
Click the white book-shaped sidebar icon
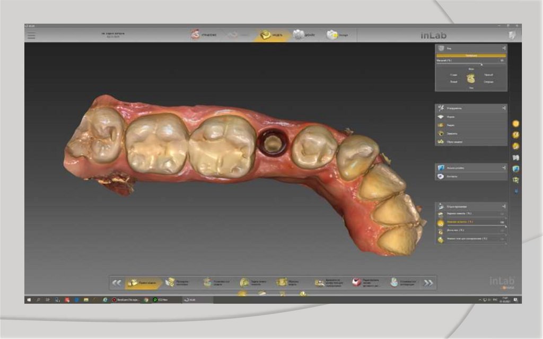coord(515,158)
